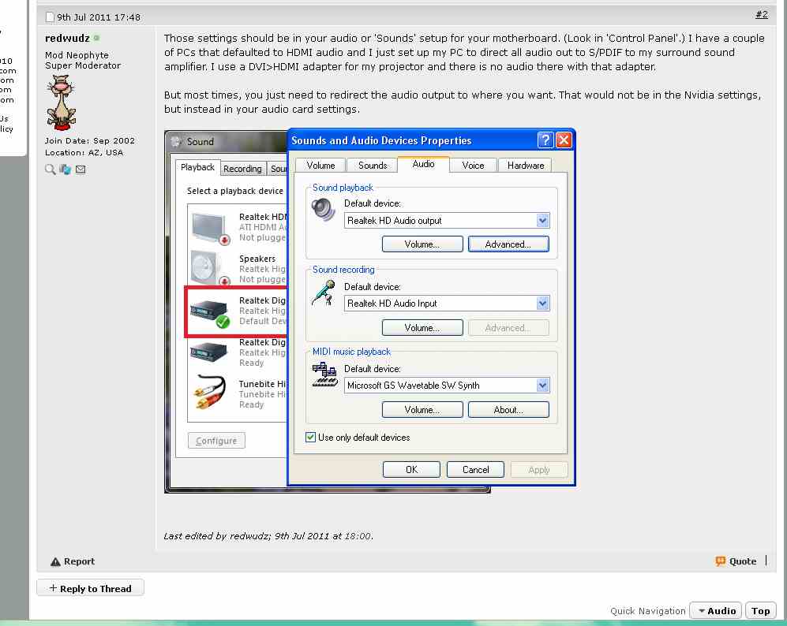Open the help question-mark button in dialog title bar
The image size is (787, 626).
[x=545, y=140]
